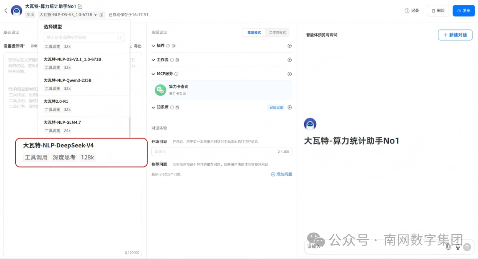Click the model list scrollbar
Image resolution: width=478 pixels, height=259 pixels.
point(130,127)
